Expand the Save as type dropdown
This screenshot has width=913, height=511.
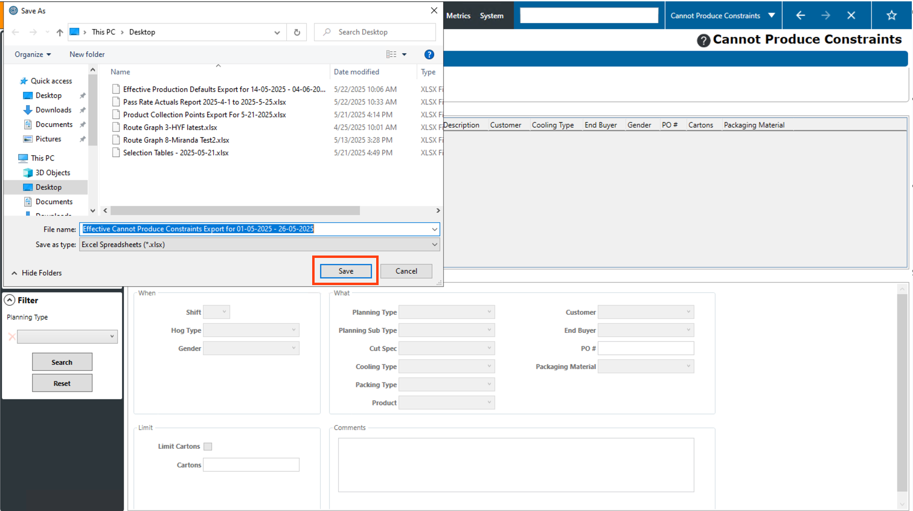(x=434, y=245)
